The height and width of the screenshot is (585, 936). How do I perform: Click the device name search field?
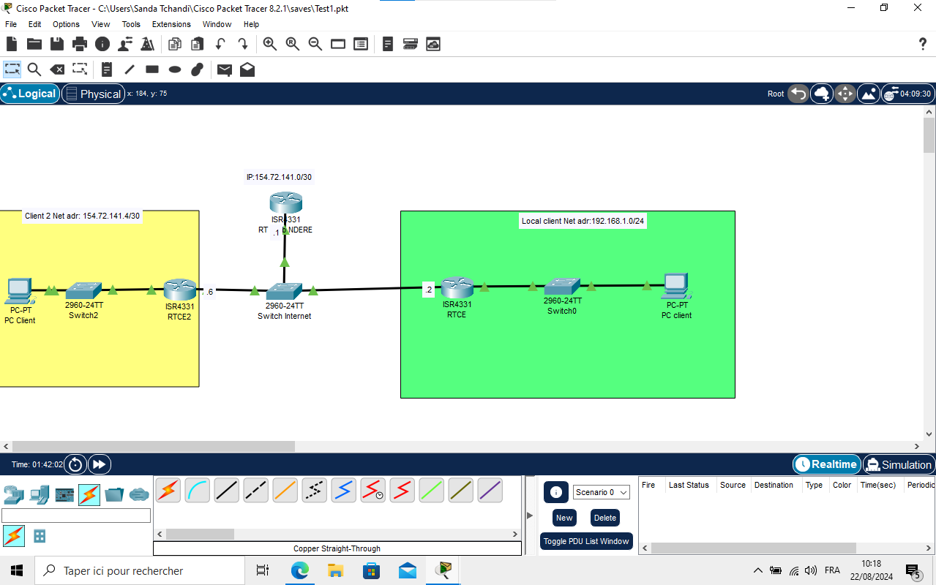tap(76, 516)
